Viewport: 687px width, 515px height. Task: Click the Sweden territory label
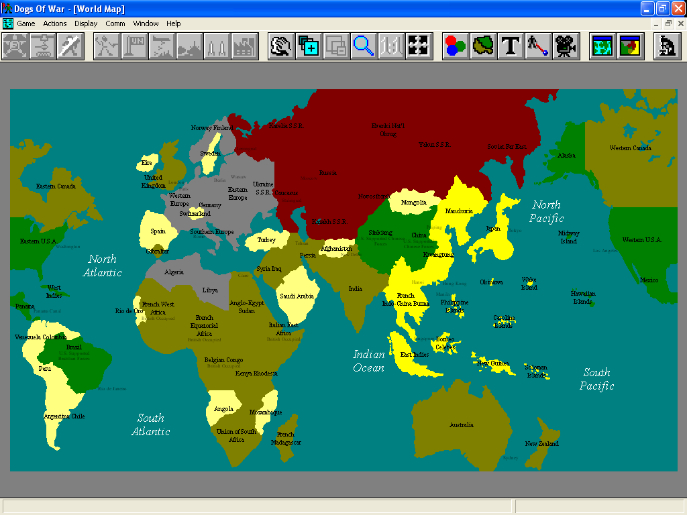210,154
